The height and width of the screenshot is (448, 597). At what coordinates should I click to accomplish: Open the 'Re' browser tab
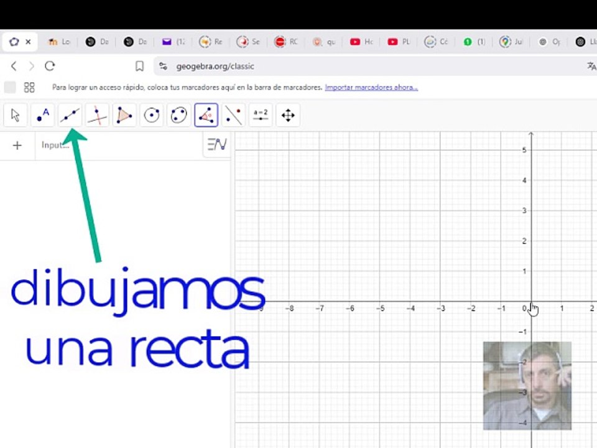tap(211, 42)
